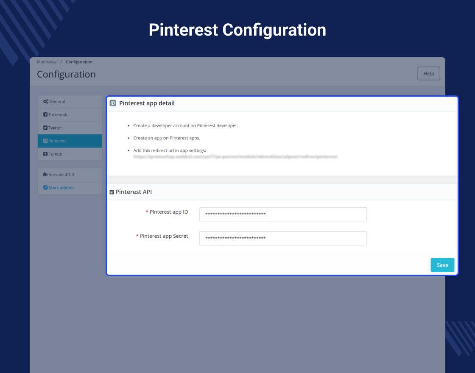The image size is (475, 373).
Task: Follow the More addons link
Action: pyautogui.click(x=61, y=188)
